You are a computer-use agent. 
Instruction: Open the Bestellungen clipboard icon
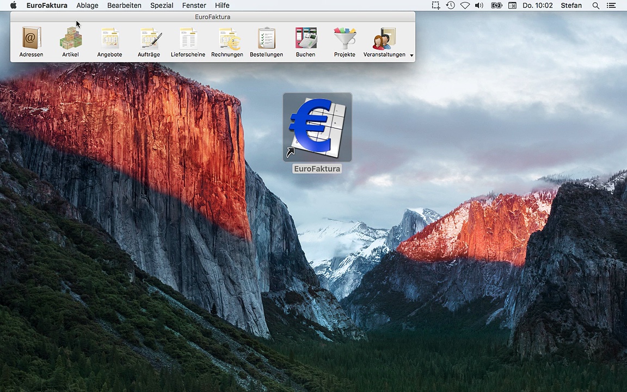point(266,39)
